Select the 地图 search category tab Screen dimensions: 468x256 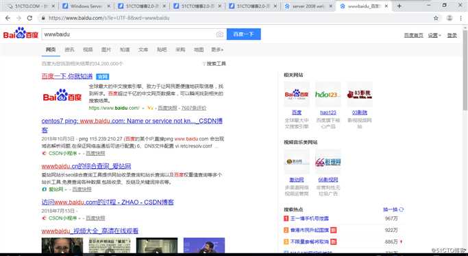pos(199,49)
